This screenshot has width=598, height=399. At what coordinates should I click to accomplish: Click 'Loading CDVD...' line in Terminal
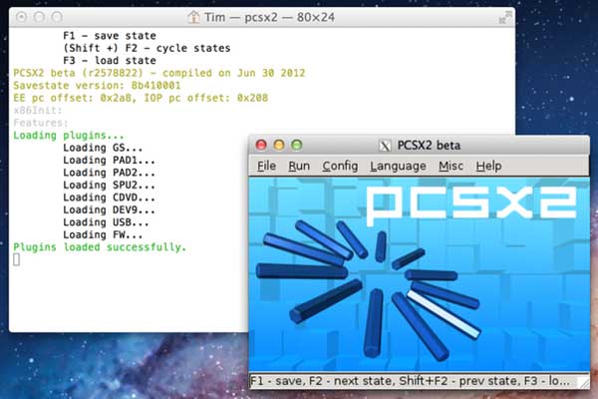[x=109, y=198]
